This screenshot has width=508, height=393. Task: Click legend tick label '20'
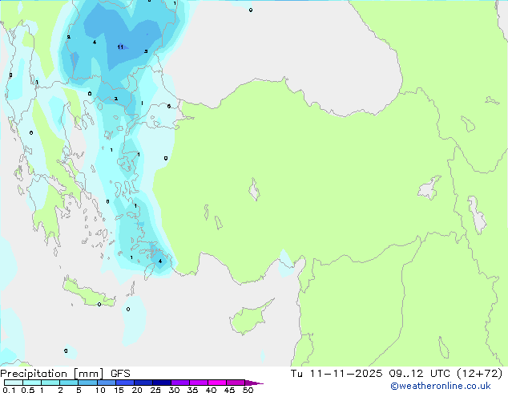pos(137,390)
